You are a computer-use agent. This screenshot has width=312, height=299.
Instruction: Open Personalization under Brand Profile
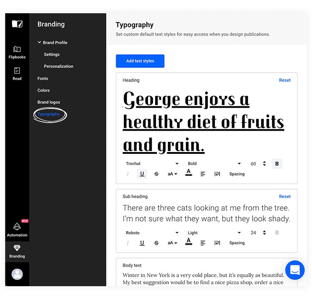pyautogui.click(x=59, y=66)
